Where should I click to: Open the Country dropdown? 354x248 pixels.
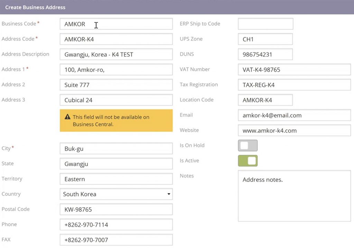[x=116, y=194]
